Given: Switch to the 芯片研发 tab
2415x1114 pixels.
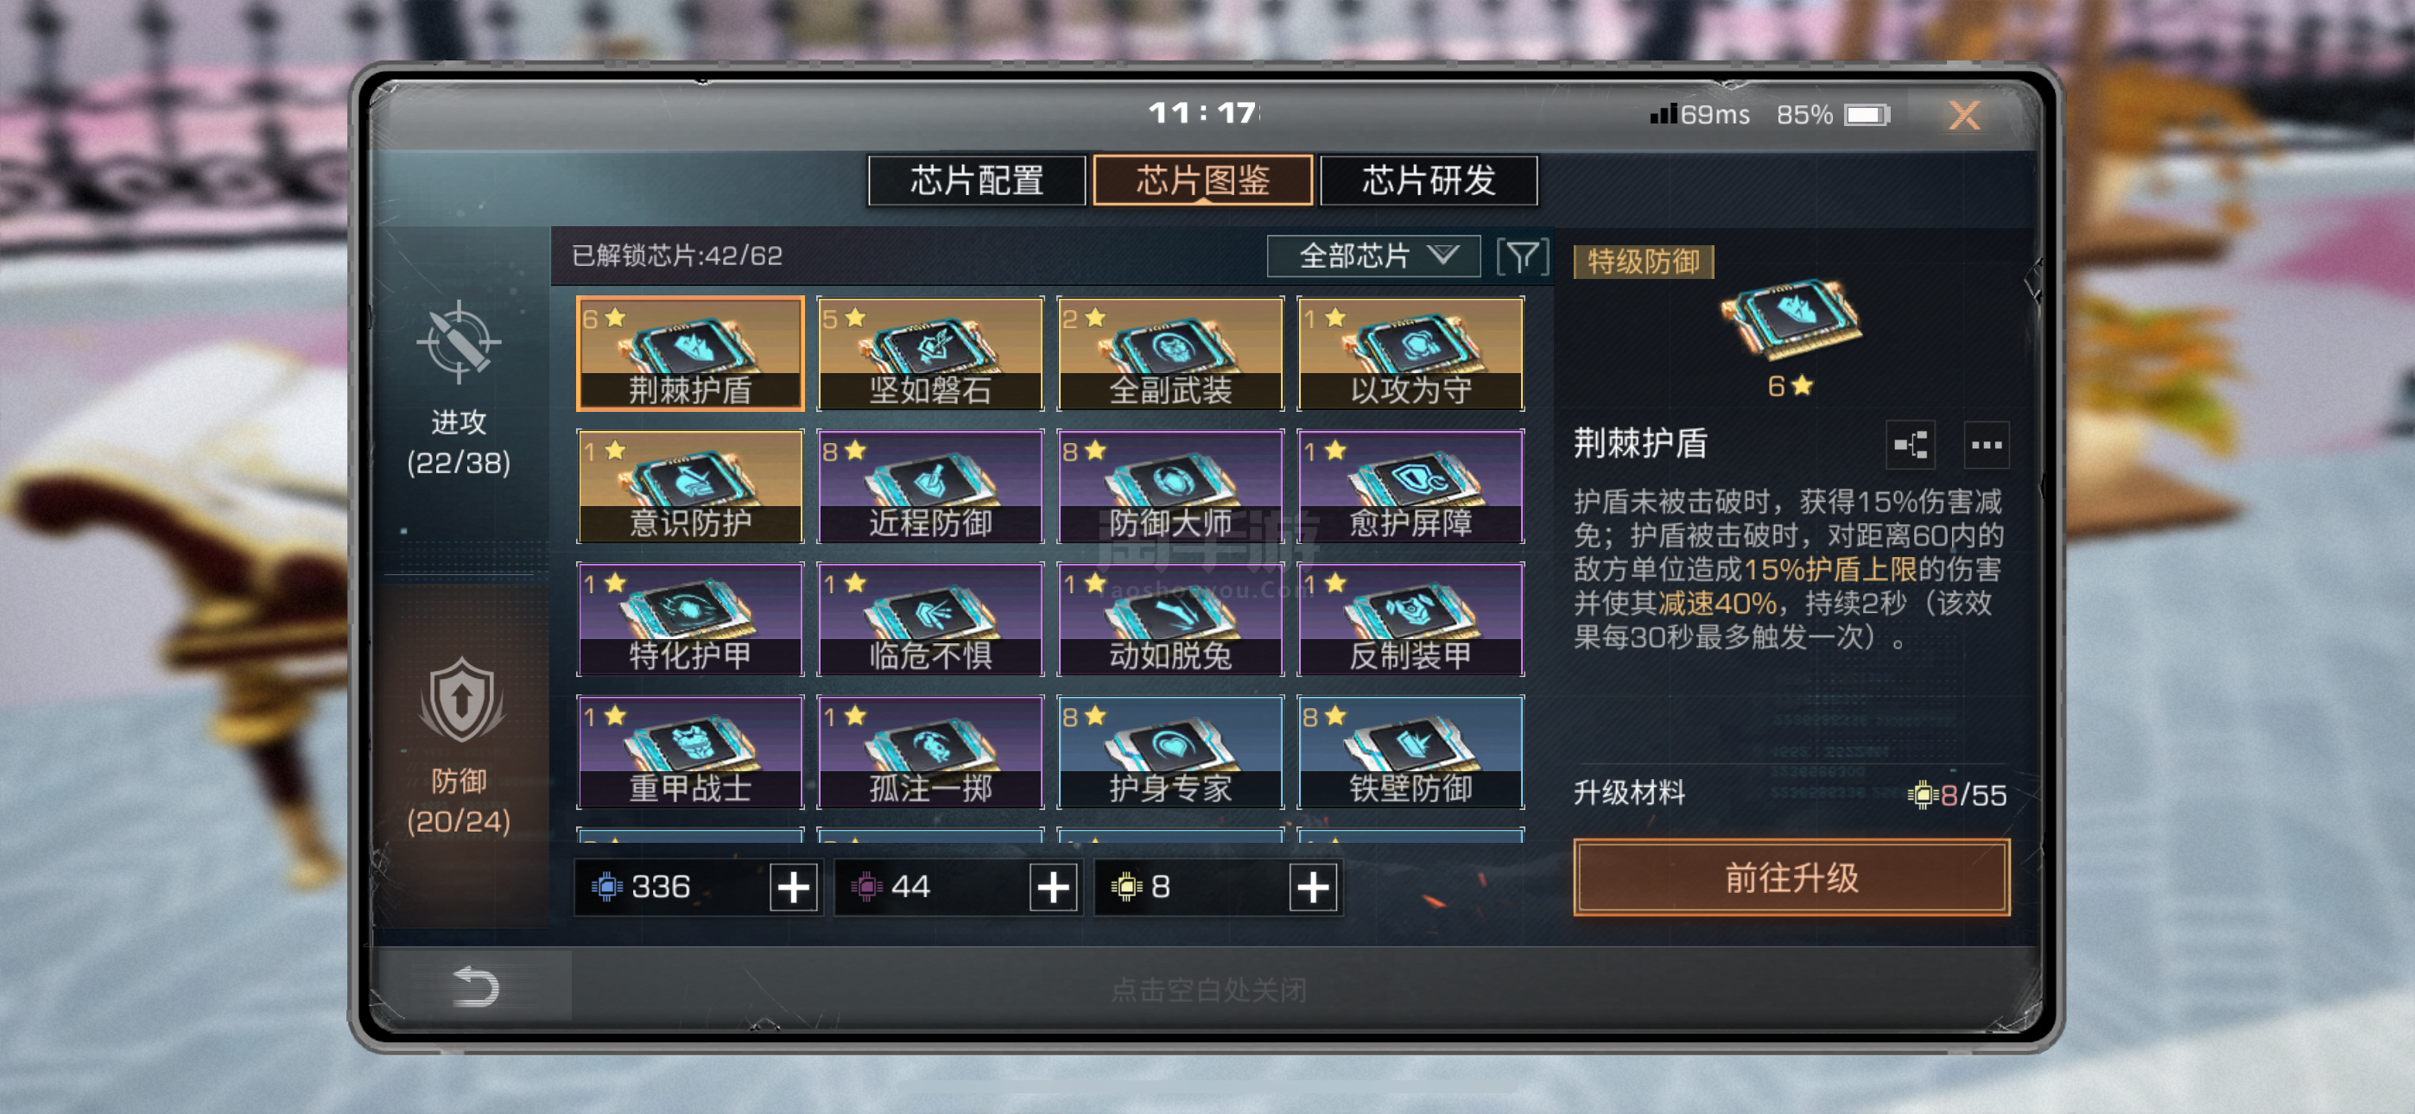Looking at the screenshot, I should pos(1429,180).
